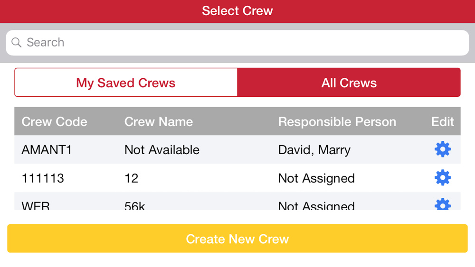Tap the Edit column header
Image resolution: width=475 pixels, height=267 pixels.
(x=443, y=121)
